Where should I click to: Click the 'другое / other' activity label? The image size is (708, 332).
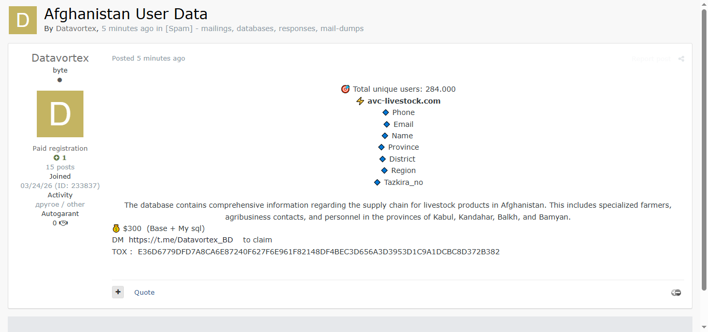coord(60,205)
